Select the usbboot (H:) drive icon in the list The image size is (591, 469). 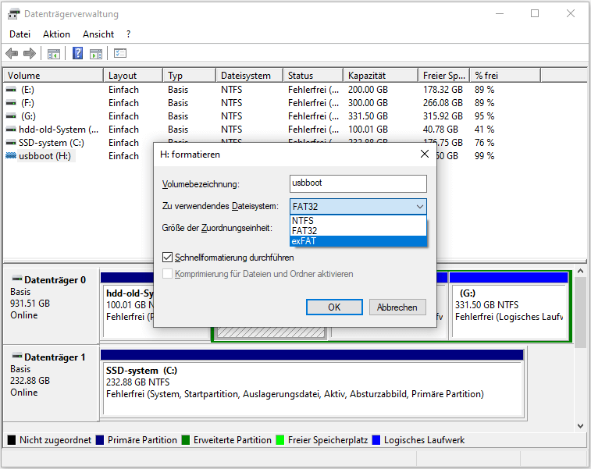[x=11, y=156]
